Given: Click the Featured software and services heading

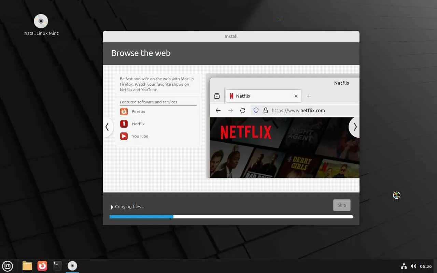Looking at the screenshot, I should [x=149, y=102].
